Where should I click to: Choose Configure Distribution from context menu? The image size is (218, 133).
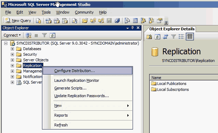point(87,71)
